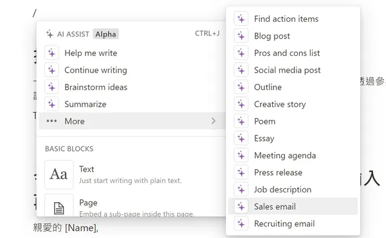Select Find action items

pyautogui.click(x=293, y=19)
